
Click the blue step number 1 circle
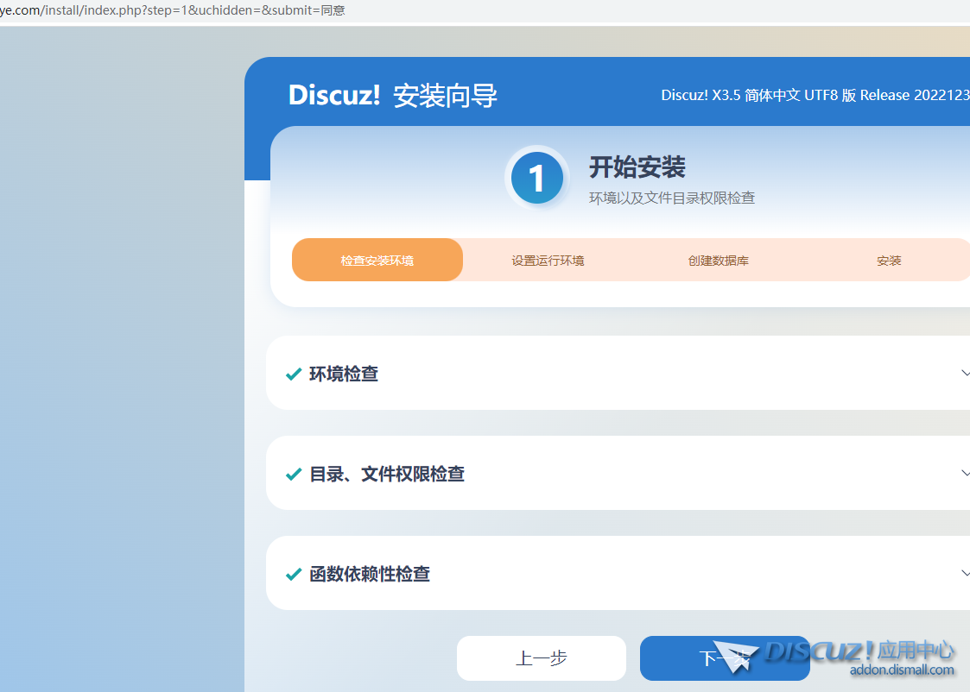click(x=536, y=179)
